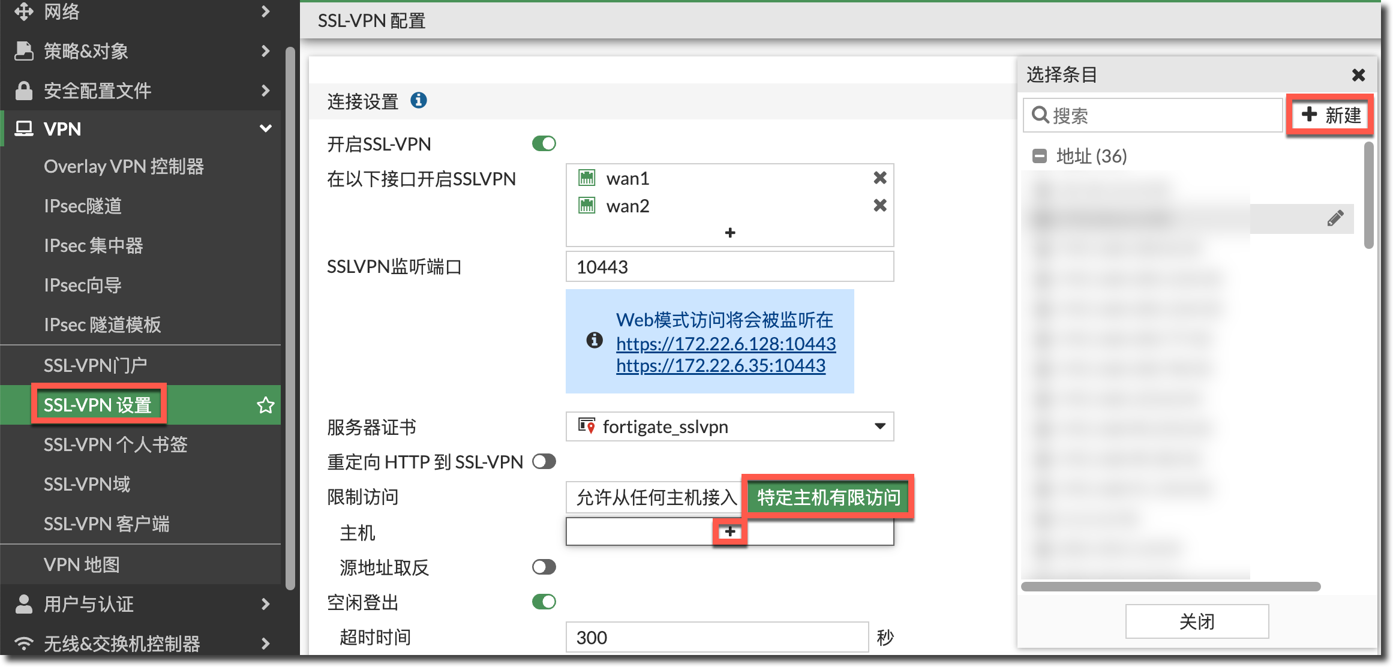This screenshot has height=667, width=1393.
Task: Click the search magnifier in 选择条目 panel
Action: pyautogui.click(x=1041, y=115)
